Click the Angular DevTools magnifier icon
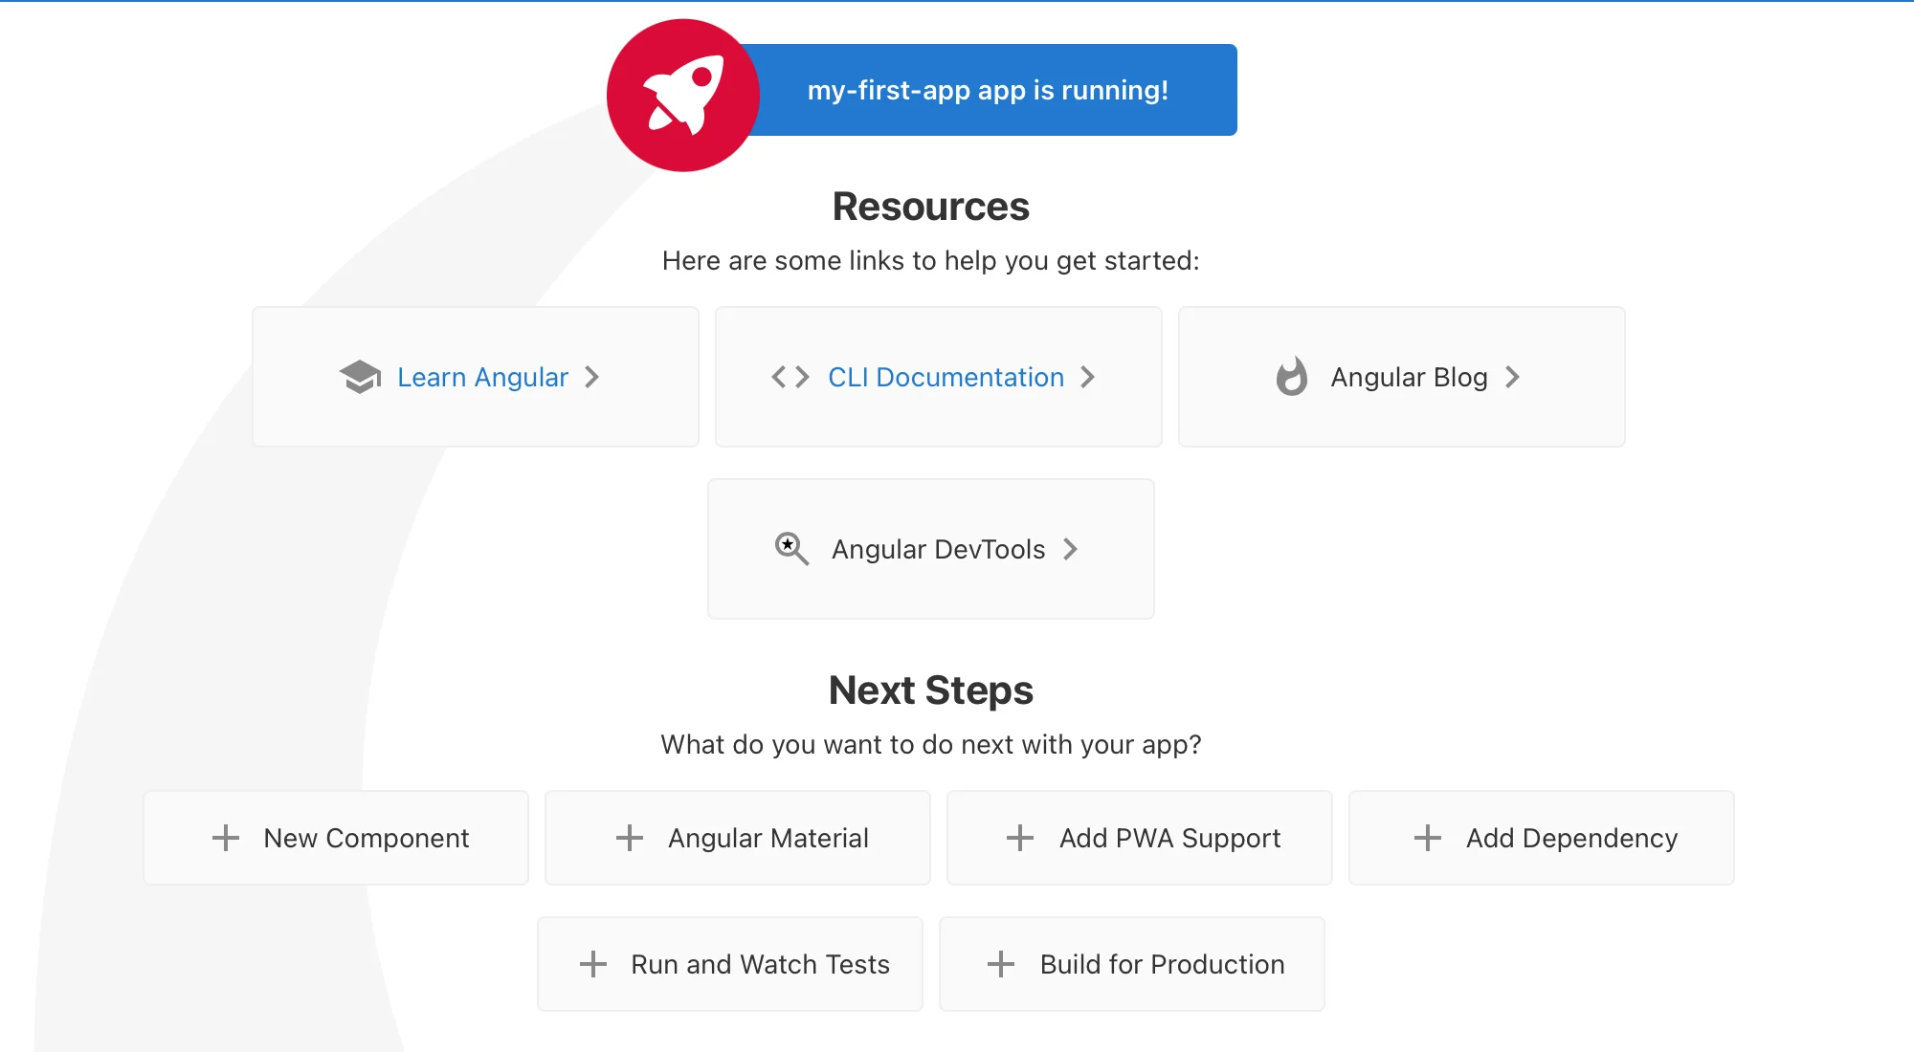 click(x=791, y=548)
